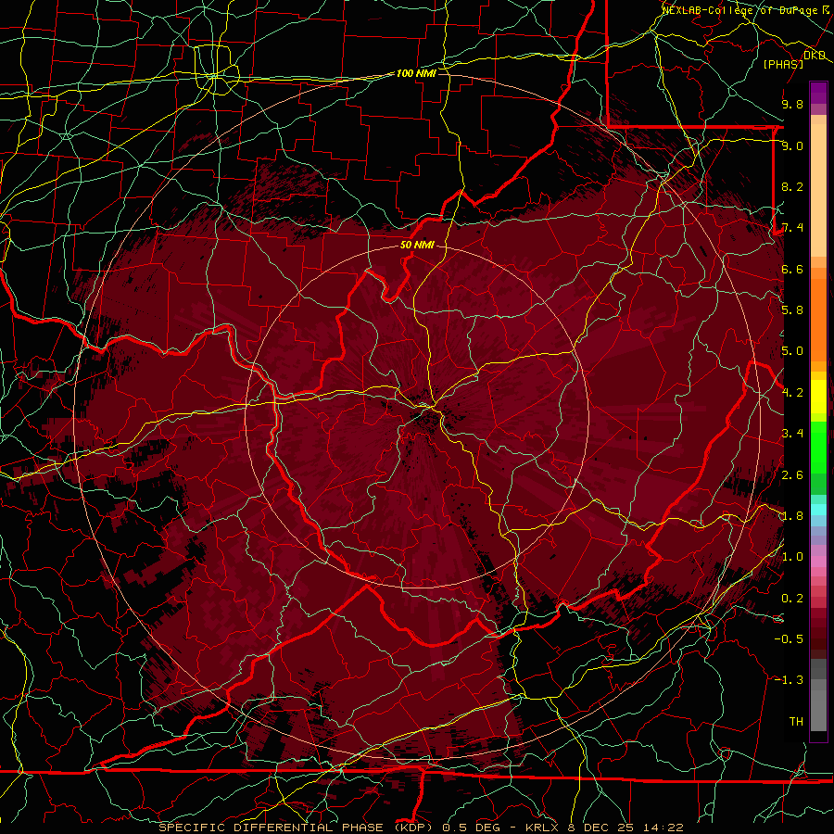The height and width of the screenshot is (834, 834).
Task: Select the 1.8 value on the color scale
Action: (x=792, y=516)
